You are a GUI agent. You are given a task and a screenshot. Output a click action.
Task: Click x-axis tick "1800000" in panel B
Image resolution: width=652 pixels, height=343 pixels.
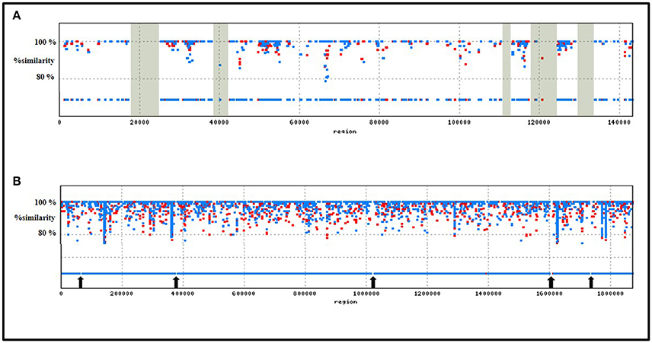(x=610, y=294)
